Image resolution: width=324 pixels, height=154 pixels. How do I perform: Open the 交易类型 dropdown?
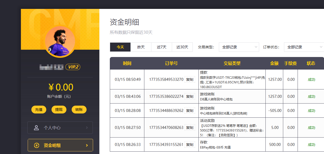pos(239,47)
